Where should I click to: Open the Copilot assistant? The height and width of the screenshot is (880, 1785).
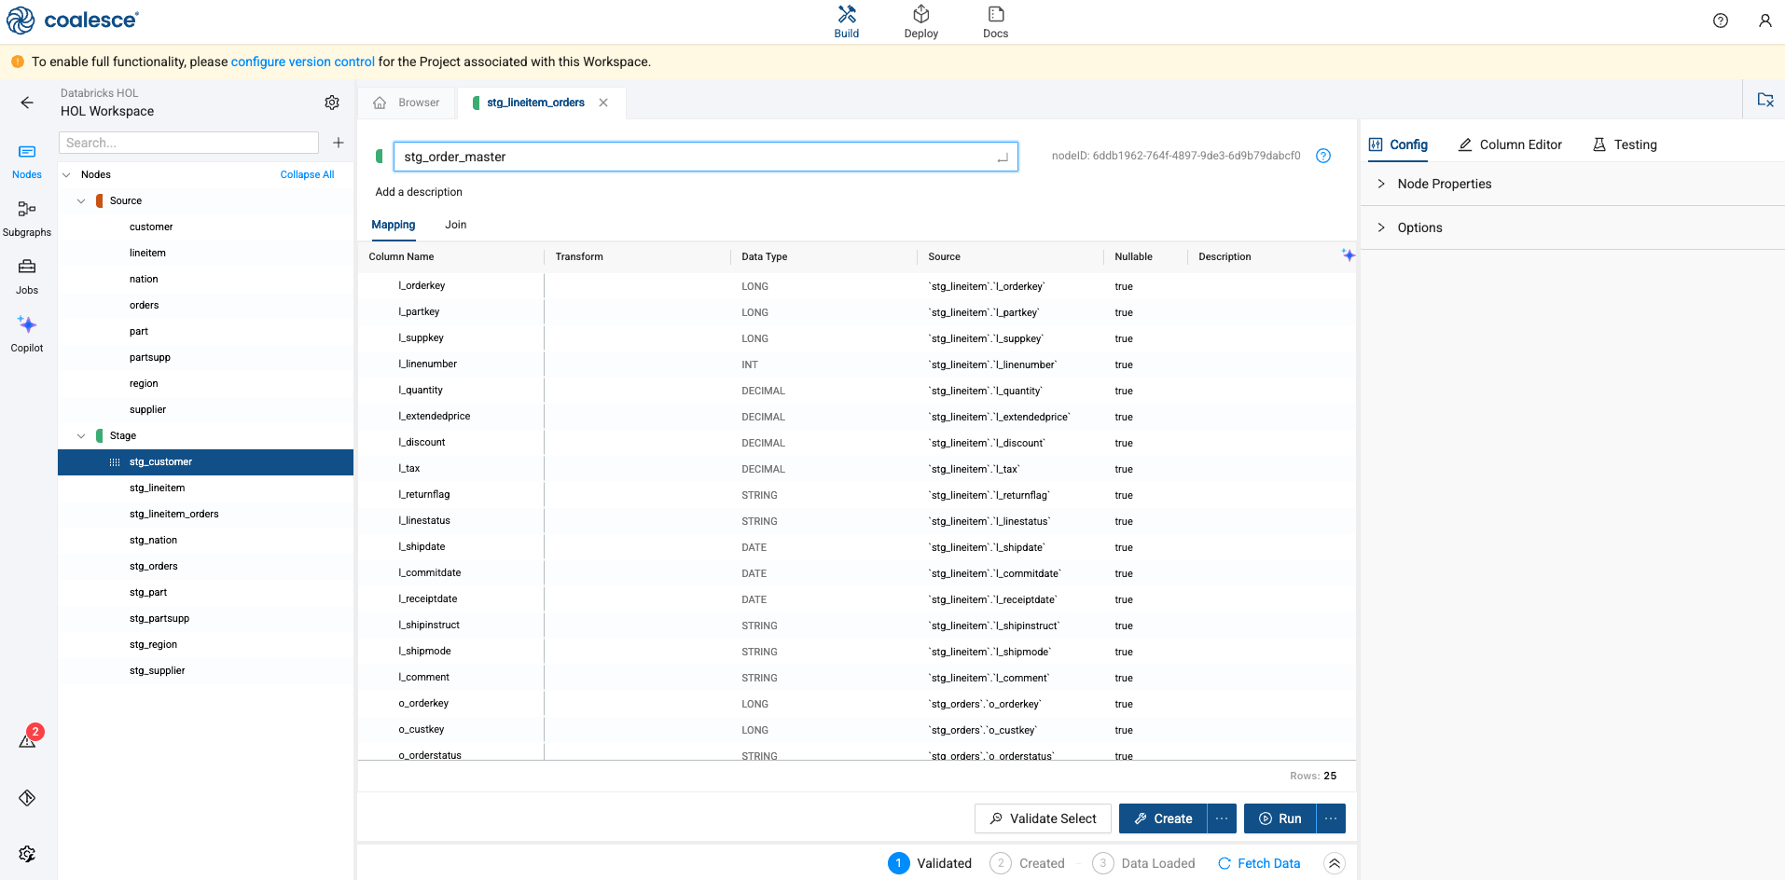(x=27, y=334)
